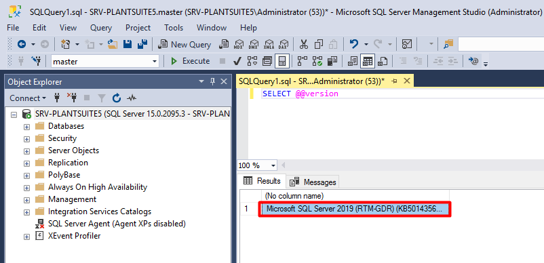Image resolution: width=544 pixels, height=263 pixels.
Task: Open a new XMLA query
Action: 269,44
